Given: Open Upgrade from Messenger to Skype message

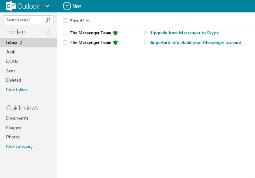Looking at the screenshot, I should click(x=184, y=33).
